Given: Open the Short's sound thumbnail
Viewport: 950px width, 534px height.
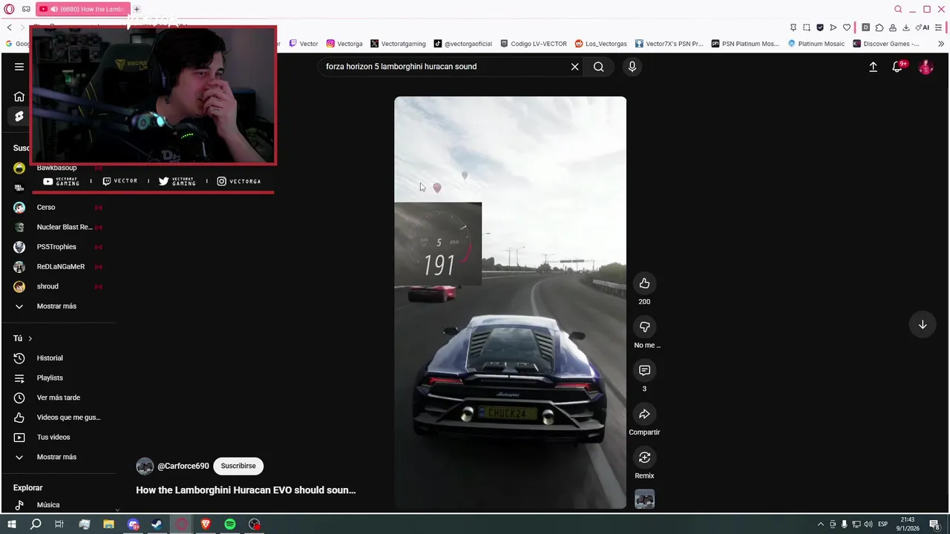Looking at the screenshot, I should click(x=644, y=499).
